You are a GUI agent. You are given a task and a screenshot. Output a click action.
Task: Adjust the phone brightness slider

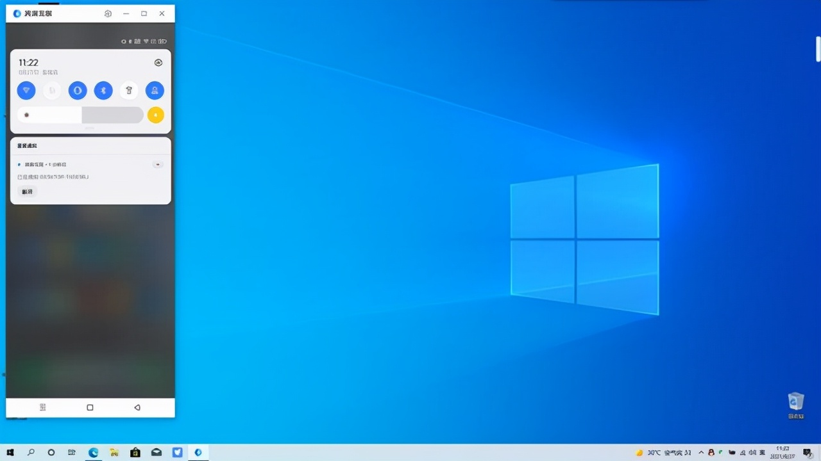pyautogui.click(x=80, y=115)
